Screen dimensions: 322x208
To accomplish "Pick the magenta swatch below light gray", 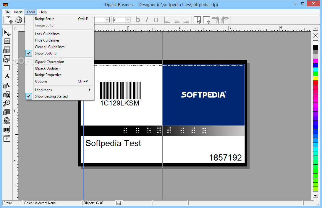I will [315, 61].
